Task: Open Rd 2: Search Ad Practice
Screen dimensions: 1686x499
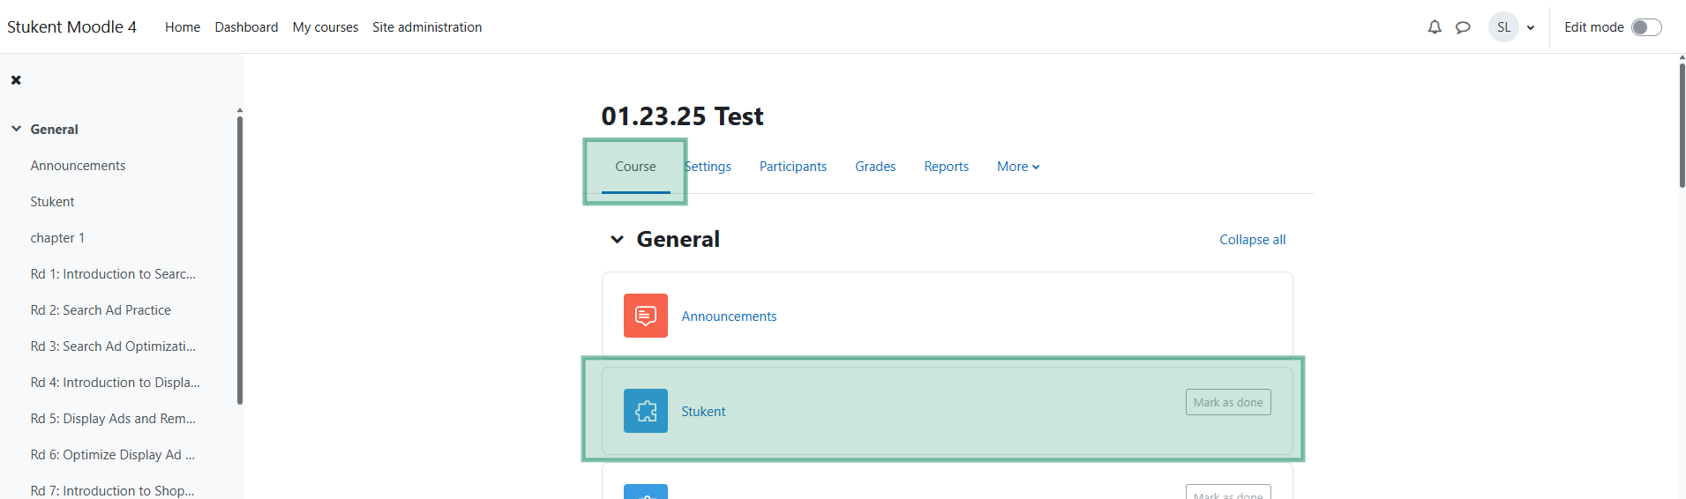Action: coord(101,310)
